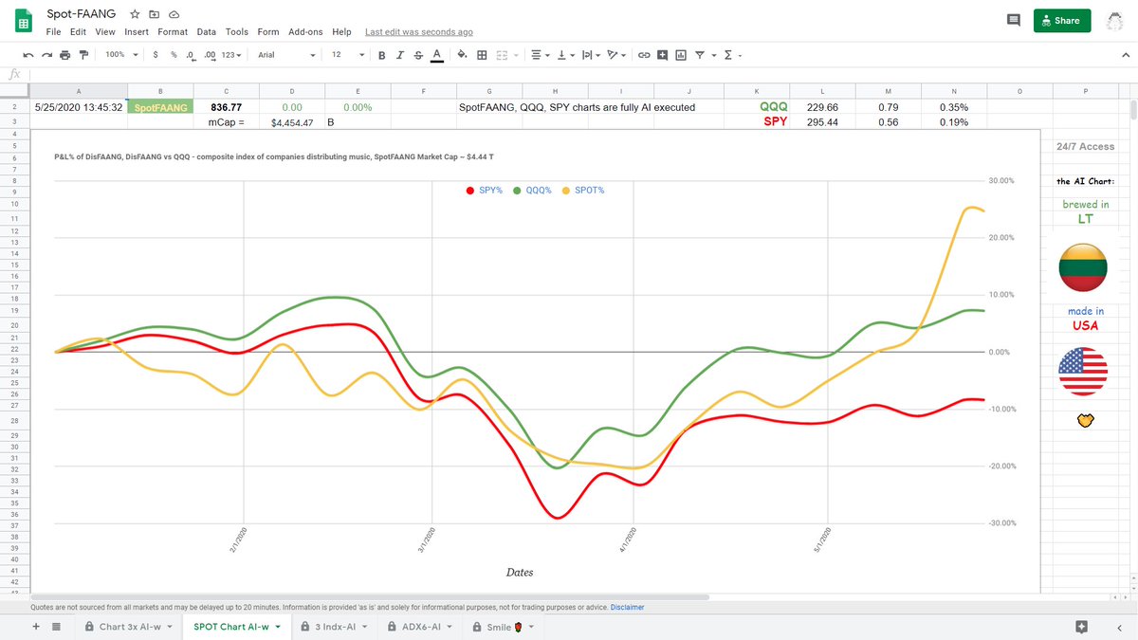The height and width of the screenshot is (640, 1138).
Task: Open text rotation dropdown
Action: (616, 55)
